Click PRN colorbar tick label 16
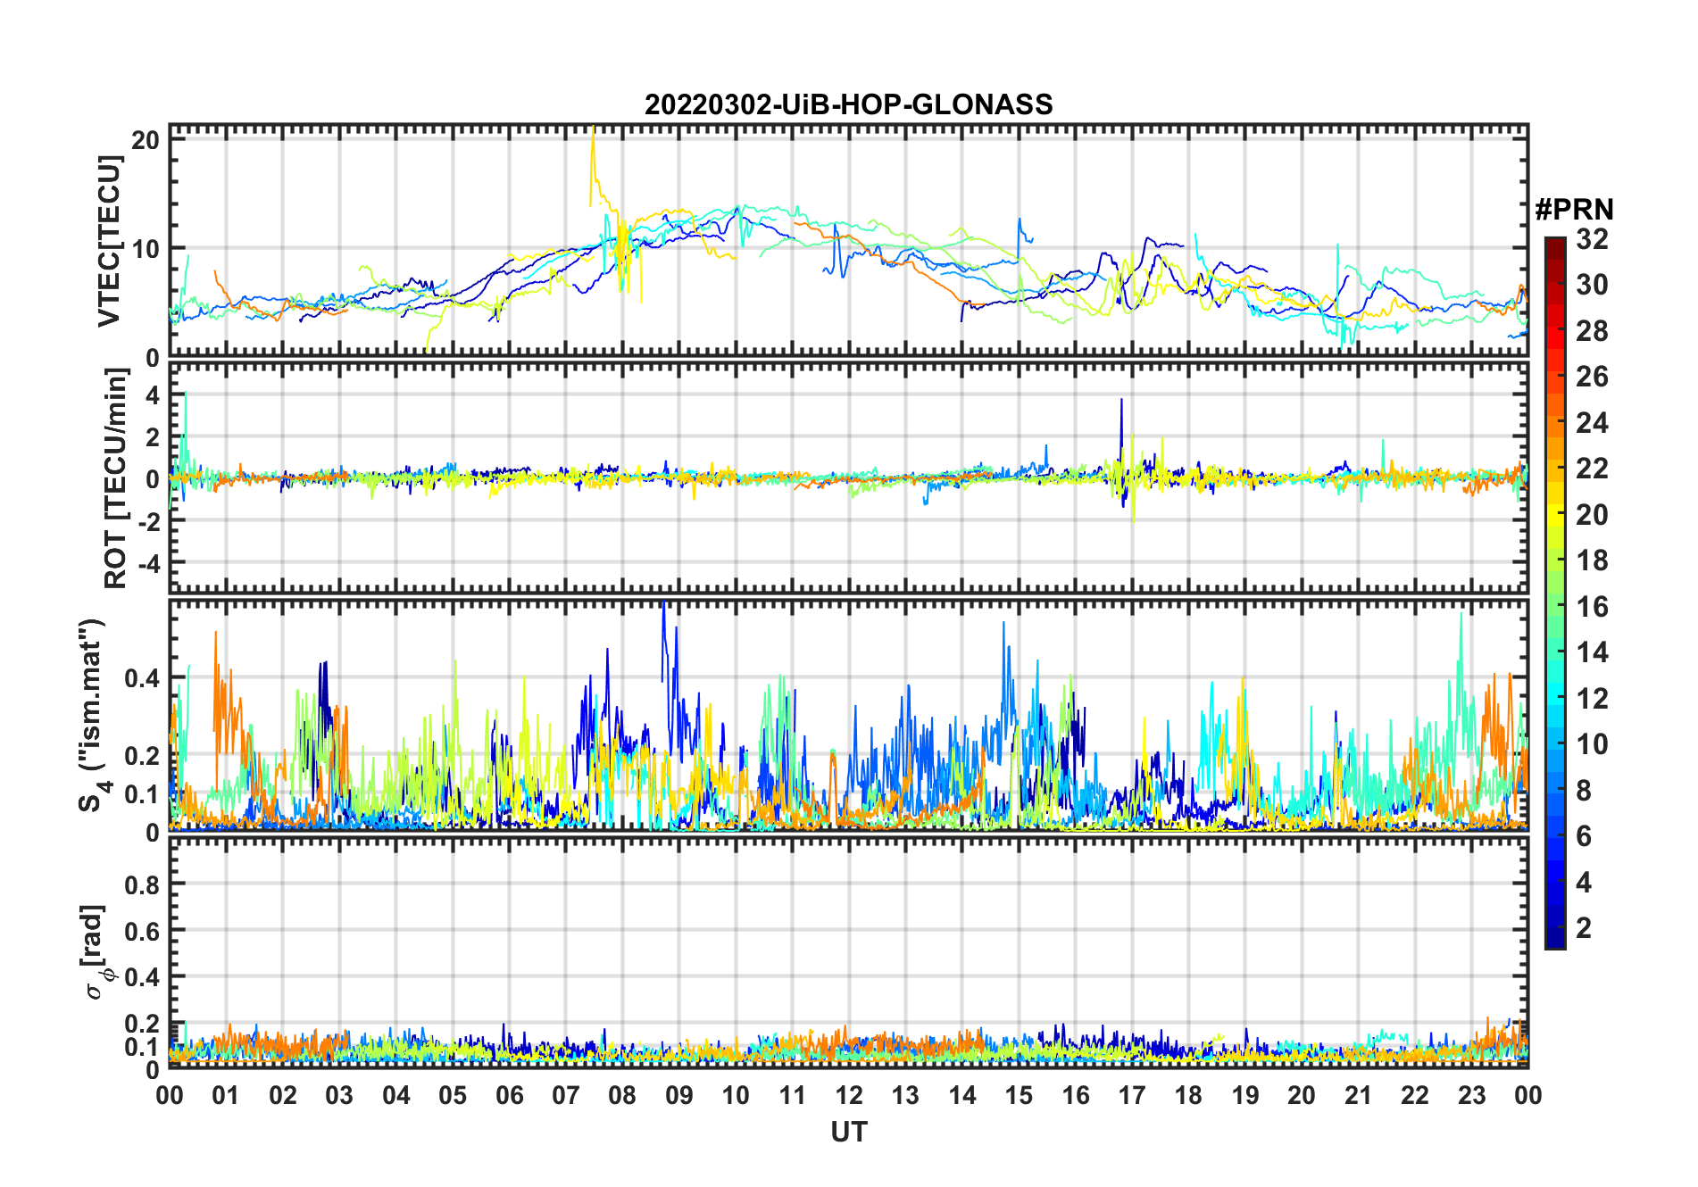The image size is (1698, 1187). (x=1592, y=607)
